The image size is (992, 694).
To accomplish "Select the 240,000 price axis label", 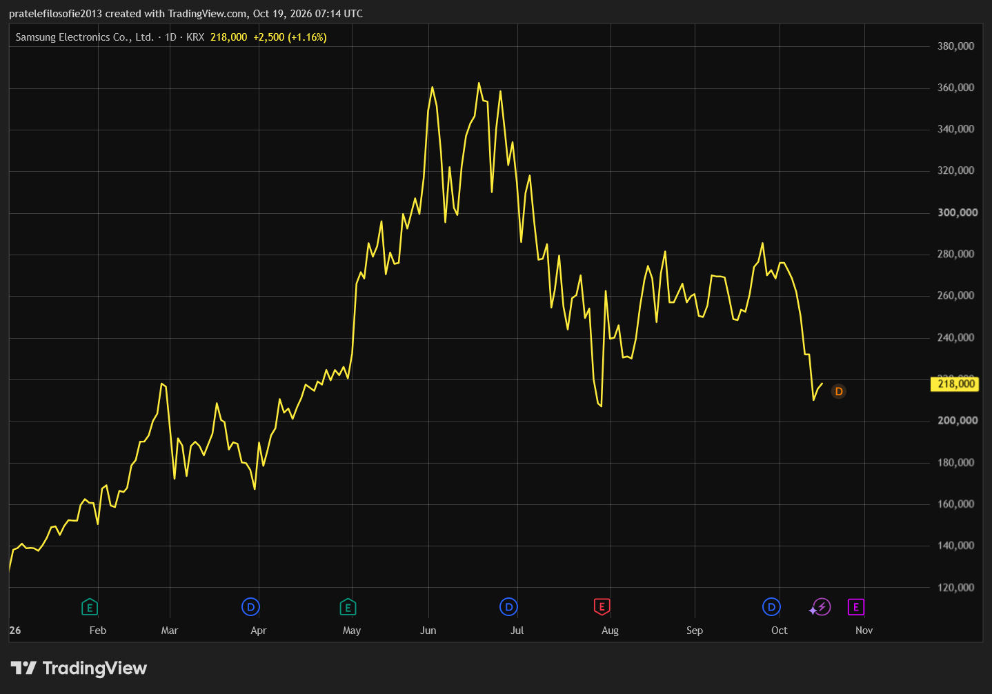I will (x=955, y=337).
